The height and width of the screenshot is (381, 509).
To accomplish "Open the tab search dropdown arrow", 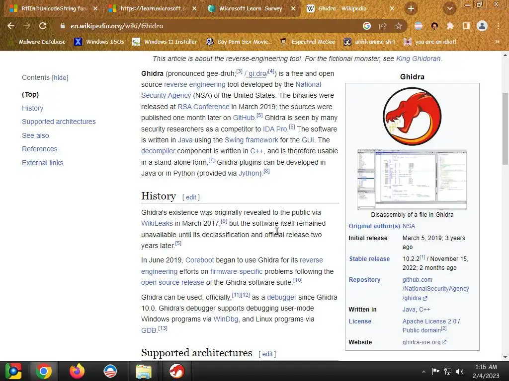I will [449, 8].
